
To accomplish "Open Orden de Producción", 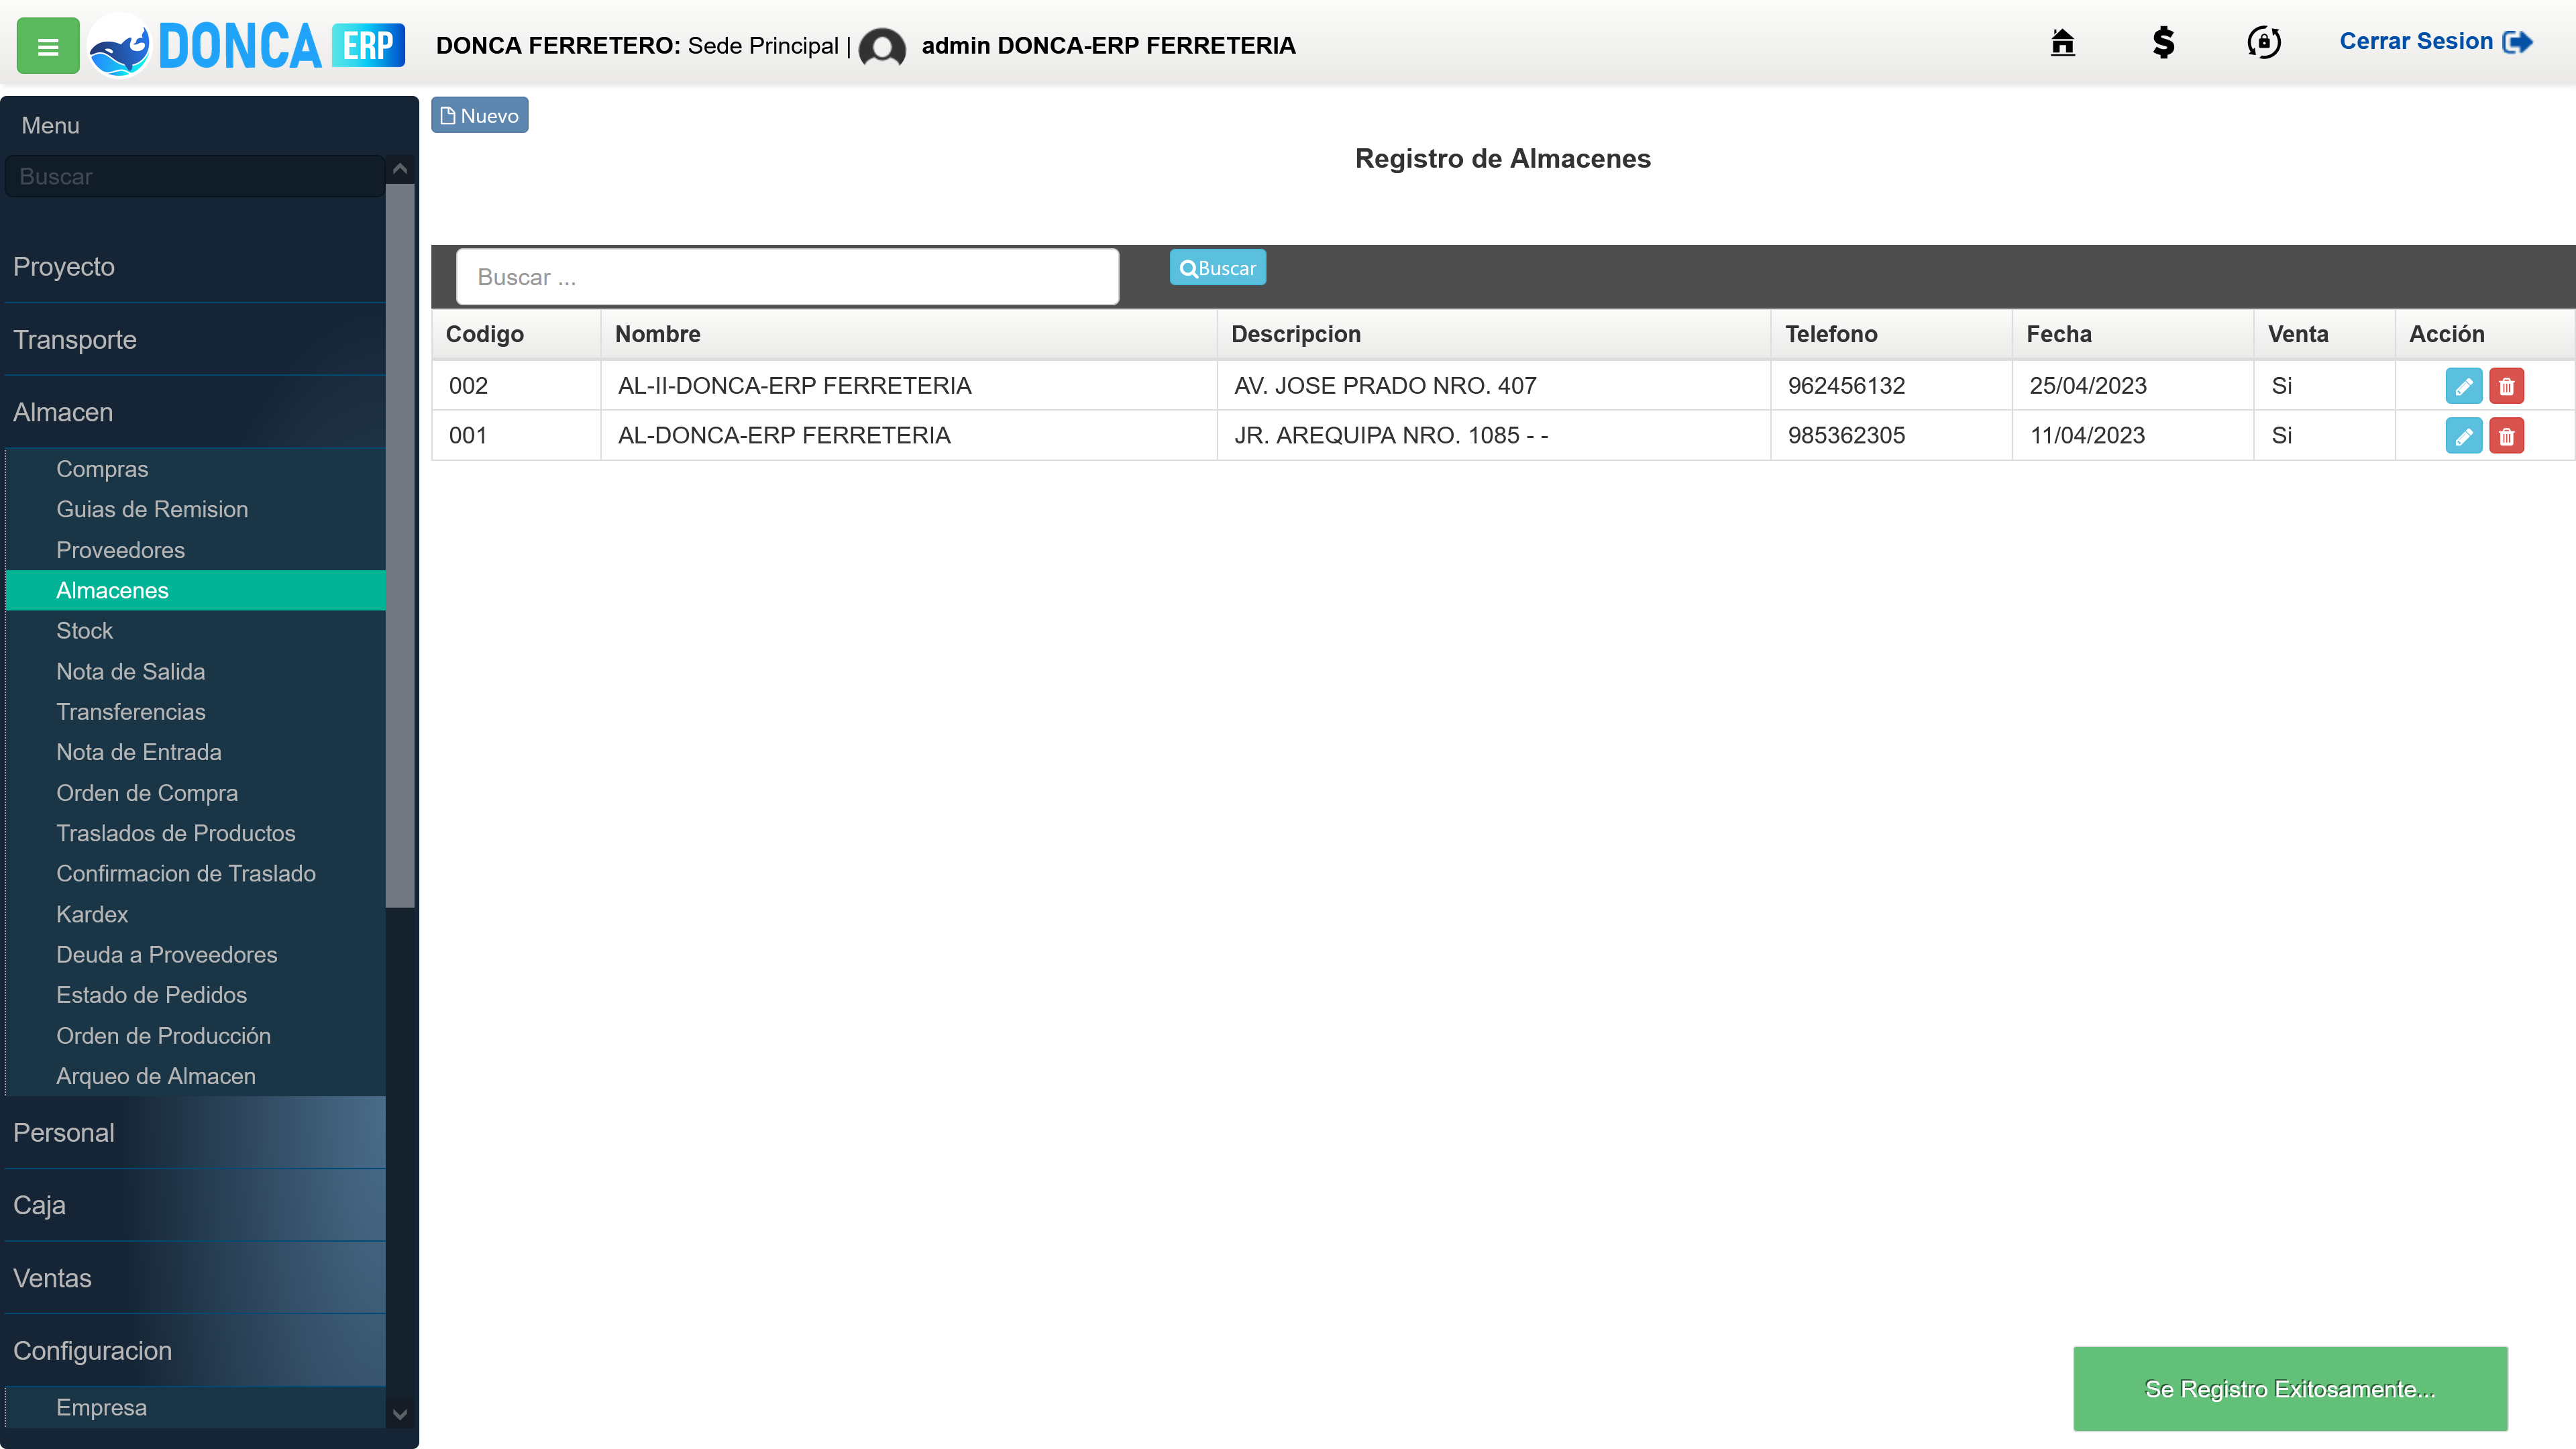I will (x=195, y=1036).
